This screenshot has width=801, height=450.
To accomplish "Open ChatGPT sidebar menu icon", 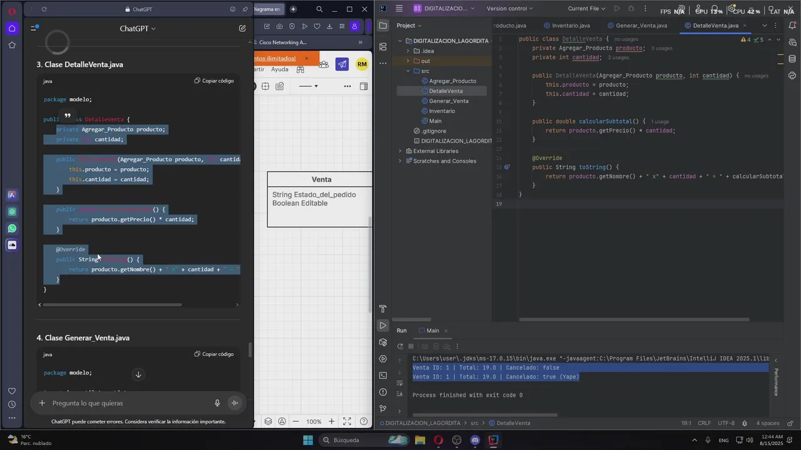I will pos(34,28).
